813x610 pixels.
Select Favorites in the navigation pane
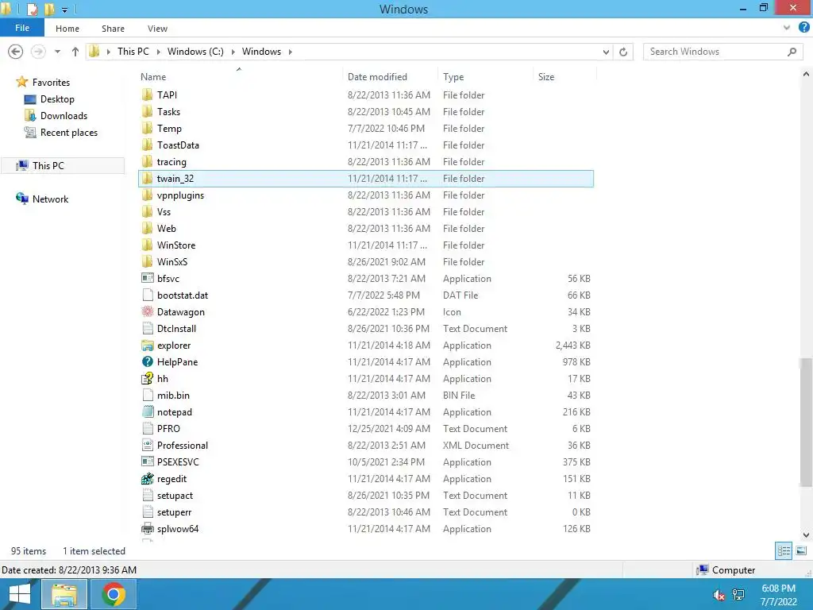click(x=51, y=83)
